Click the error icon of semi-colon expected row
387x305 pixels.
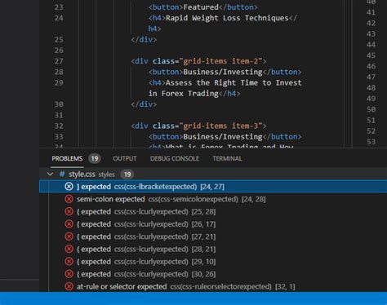tap(69, 199)
